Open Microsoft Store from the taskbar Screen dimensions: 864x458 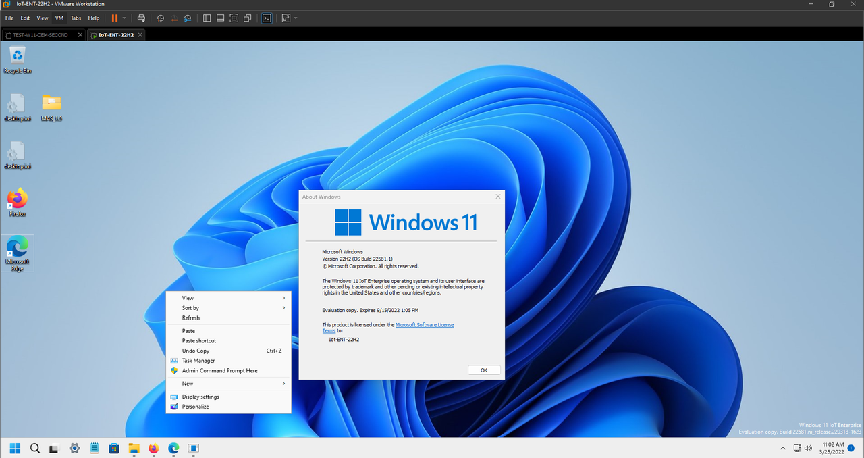point(114,448)
